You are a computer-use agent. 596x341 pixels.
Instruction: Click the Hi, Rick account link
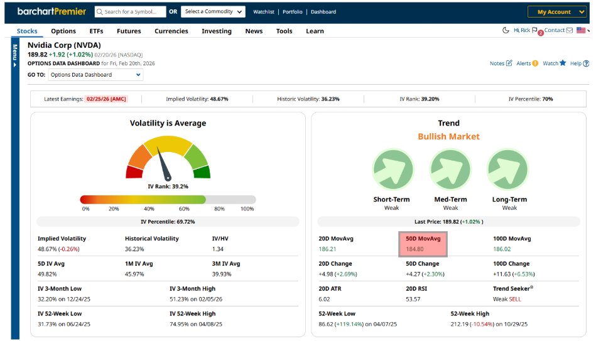pyautogui.click(x=522, y=30)
